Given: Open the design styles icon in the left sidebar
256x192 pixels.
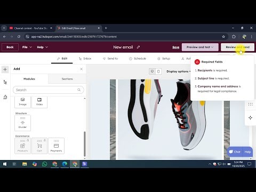Looking at the screenshot, I should tap(5, 97).
